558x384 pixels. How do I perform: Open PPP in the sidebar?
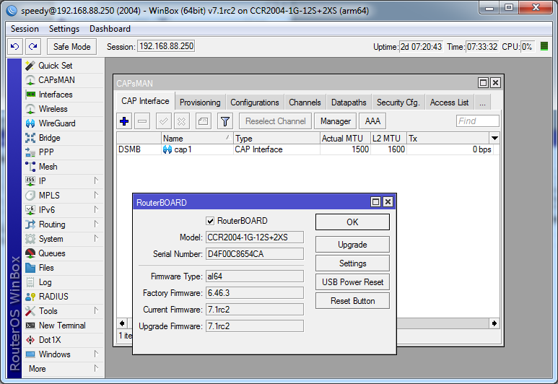click(64, 152)
